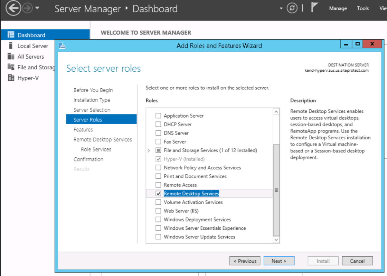Expand File and Storage Services roles
Image resolution: width=387 pixels, height=276 pixels.
tap(149, 150)
